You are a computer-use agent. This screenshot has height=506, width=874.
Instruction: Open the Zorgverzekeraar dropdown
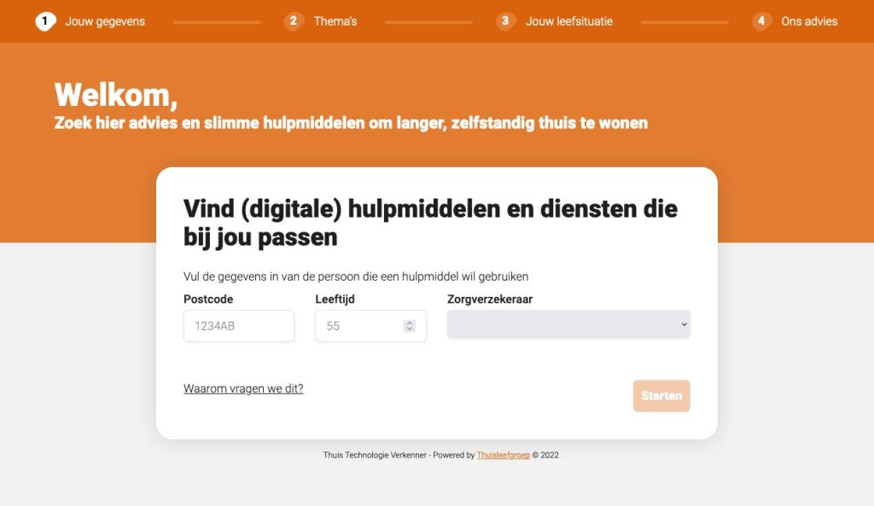(568, 324)
